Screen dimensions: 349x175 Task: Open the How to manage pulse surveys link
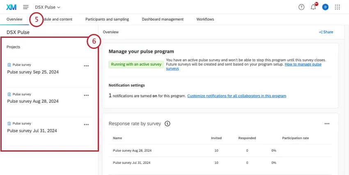click(303, 64)
